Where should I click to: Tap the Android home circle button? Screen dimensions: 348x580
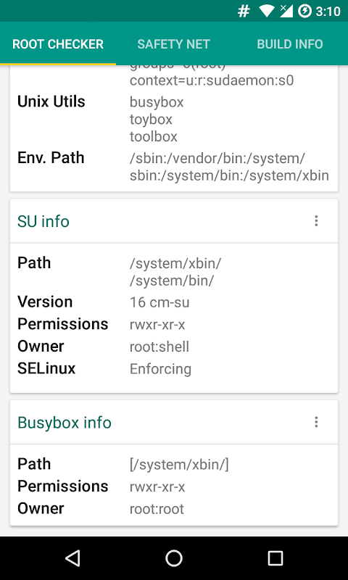click(x=174, y=558)
